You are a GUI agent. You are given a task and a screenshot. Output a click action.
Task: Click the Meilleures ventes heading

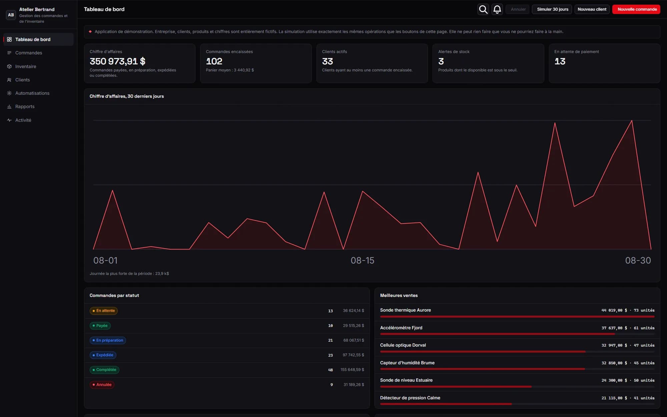click(x=399, y=296)
